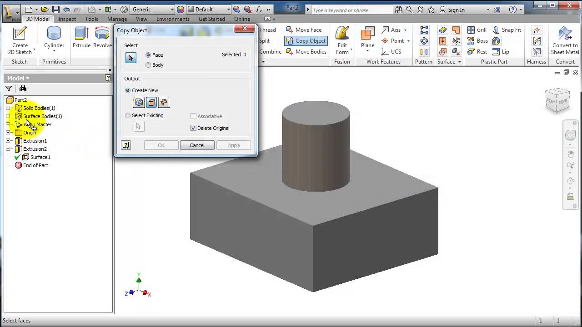Open the Get Started tab
The width and height of the screenshot is (582, 327).
(x=212, y=19)
